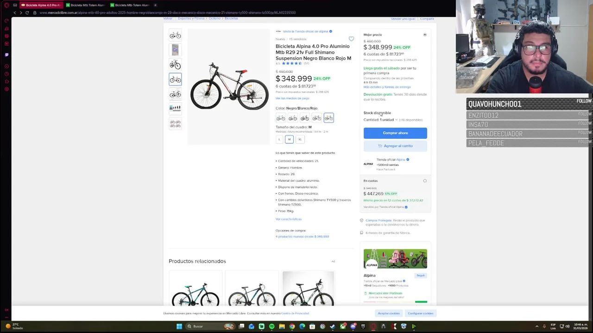593x333 pixels.
Task: Reload the Mercado Libre page
Action: point(27,12)
